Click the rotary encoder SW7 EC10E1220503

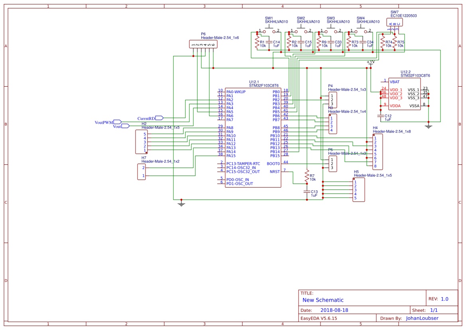(x=394, y=22)
